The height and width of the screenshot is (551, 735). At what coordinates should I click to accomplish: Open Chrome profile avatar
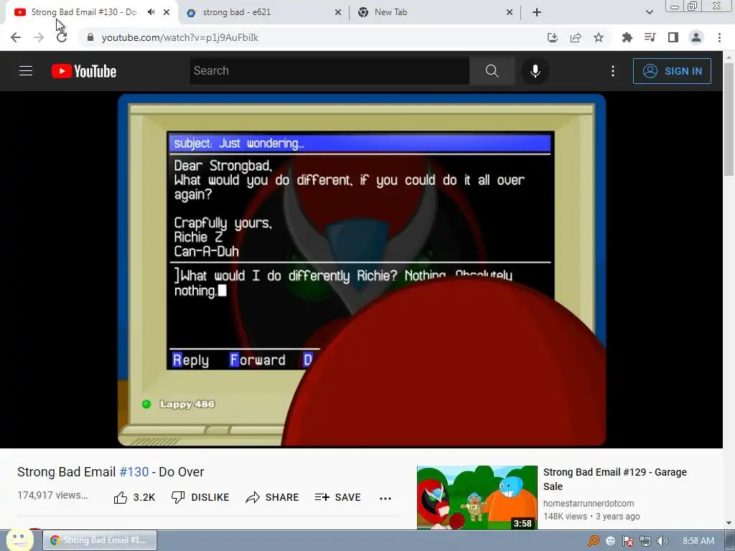coord(696,37)
